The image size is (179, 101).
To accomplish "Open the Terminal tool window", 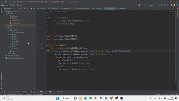I will [x=44, y=92].
